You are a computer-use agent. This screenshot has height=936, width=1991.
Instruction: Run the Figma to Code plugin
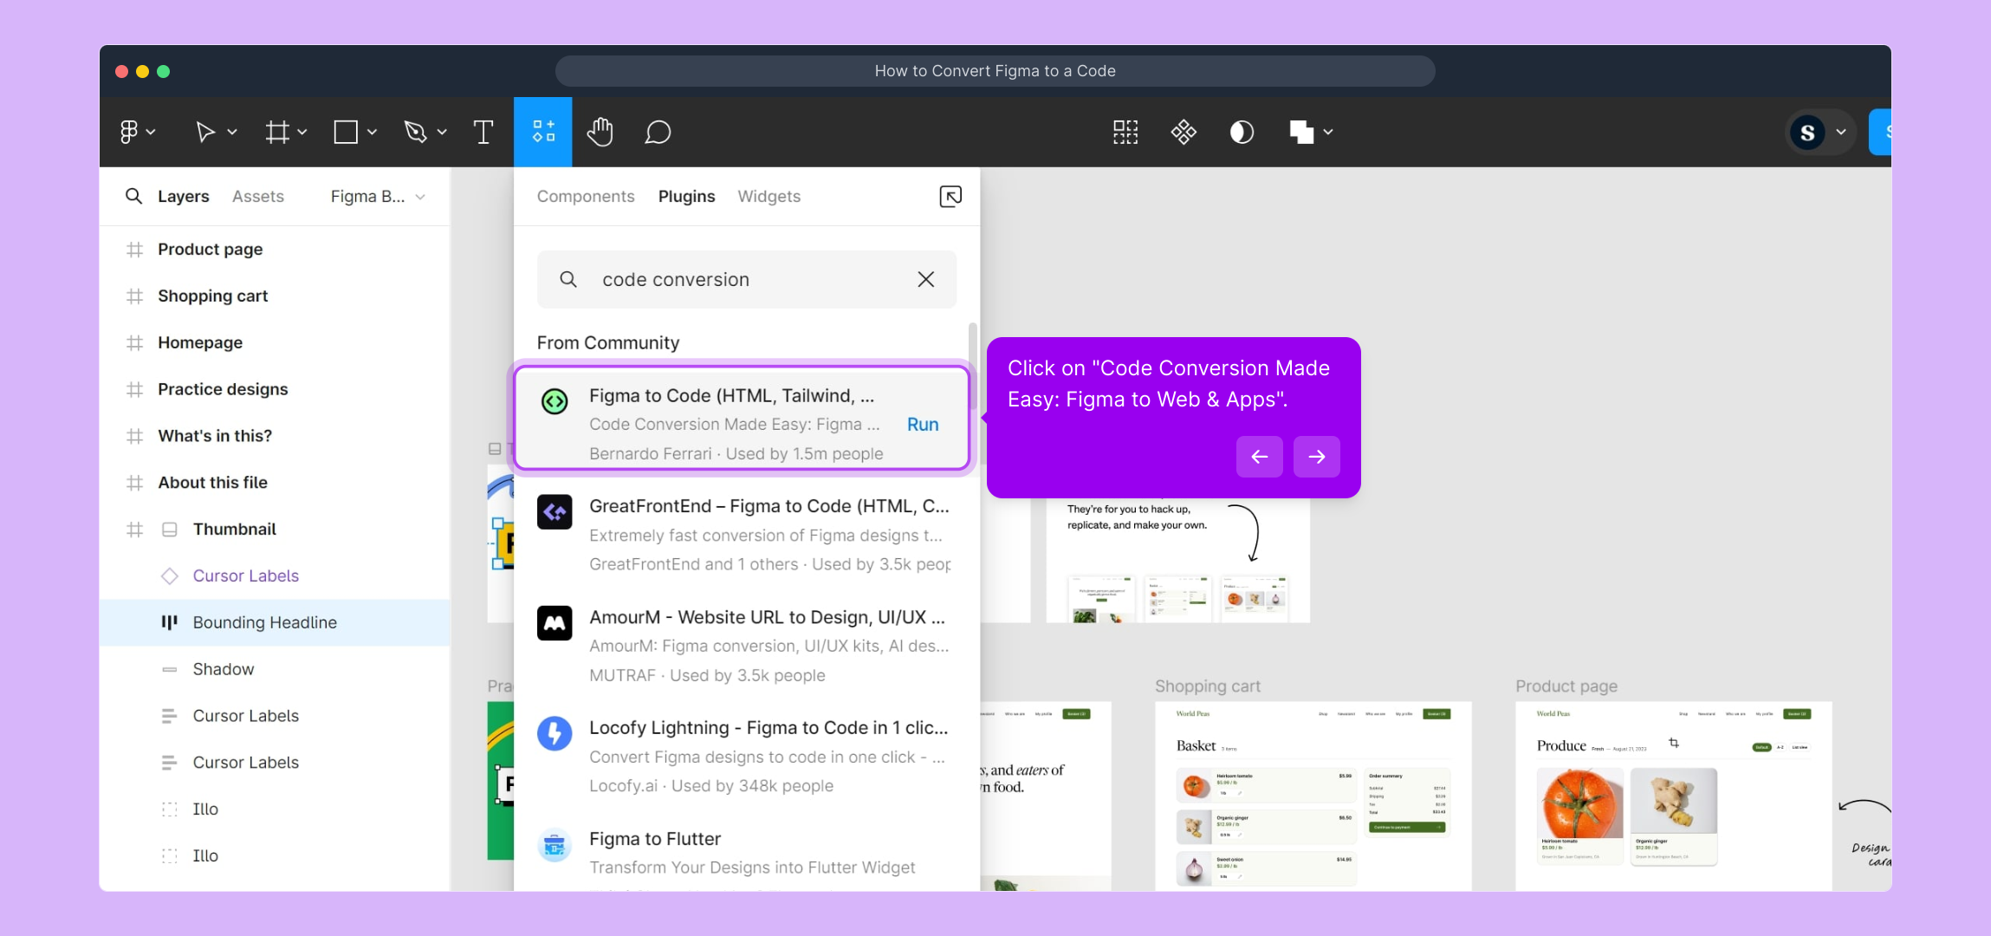tap(923, 425)
